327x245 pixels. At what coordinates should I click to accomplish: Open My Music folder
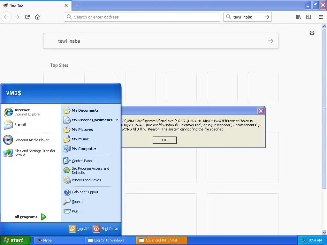point(91,139)
